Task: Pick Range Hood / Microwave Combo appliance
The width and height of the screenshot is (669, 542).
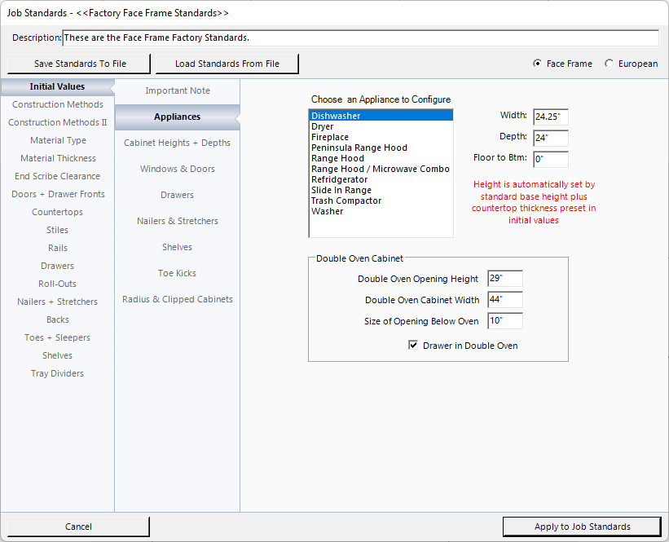Action: pos(380,169)
